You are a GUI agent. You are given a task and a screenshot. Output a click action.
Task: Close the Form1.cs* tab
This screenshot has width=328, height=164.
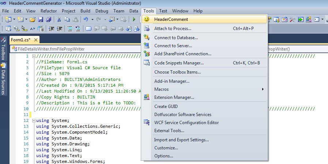(x=36, y=40)
